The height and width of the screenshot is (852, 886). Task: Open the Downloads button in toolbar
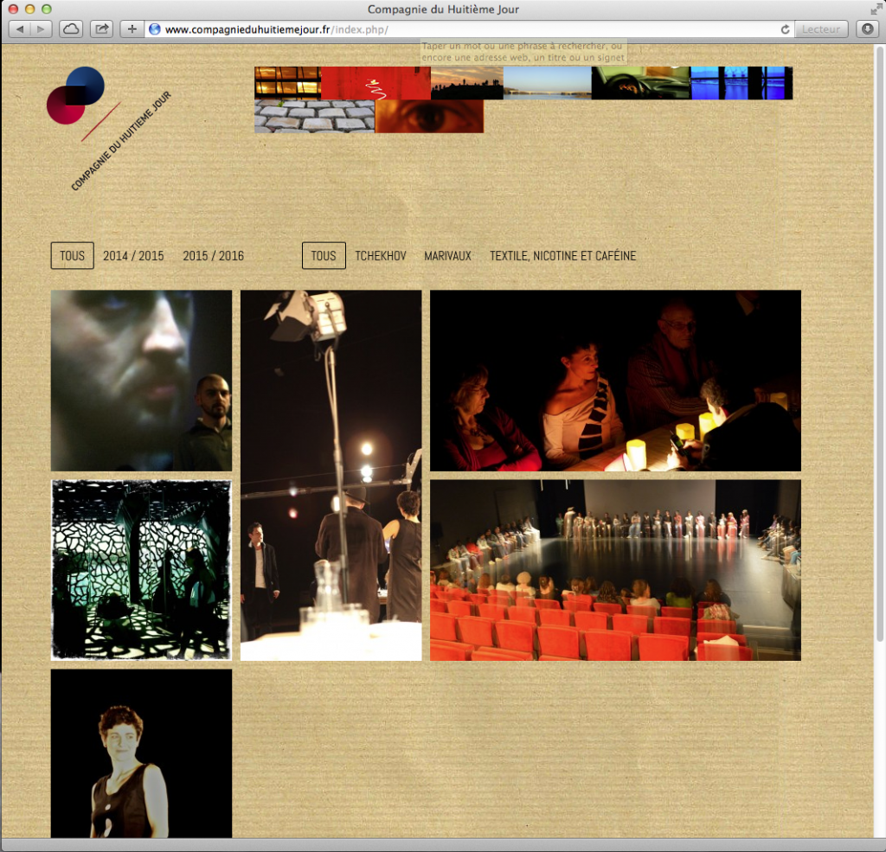tap(867, 29)
